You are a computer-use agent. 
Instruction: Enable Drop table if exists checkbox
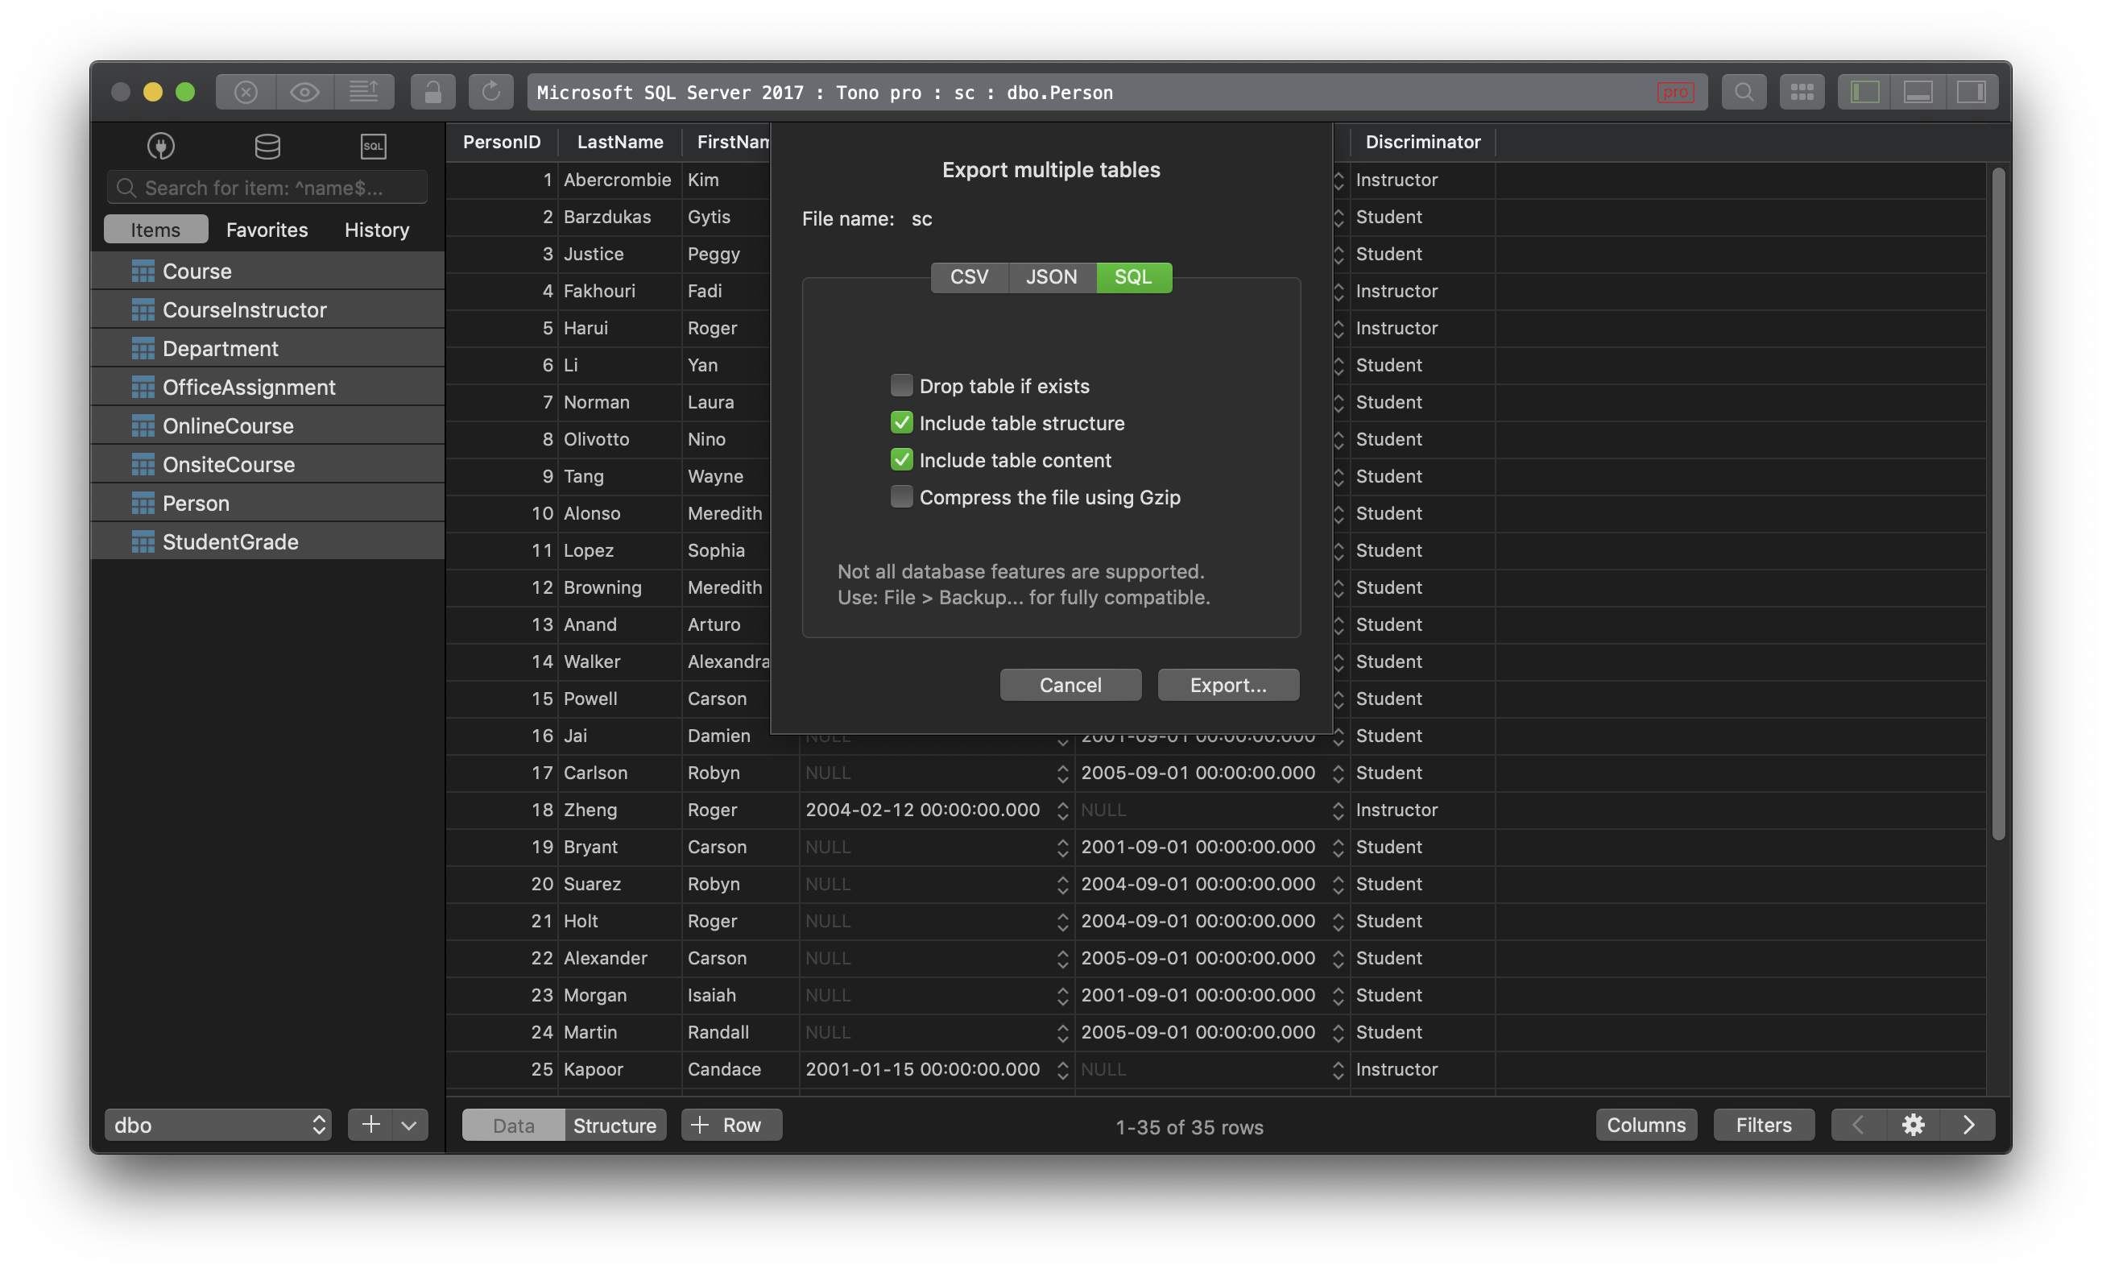[901, 386]
